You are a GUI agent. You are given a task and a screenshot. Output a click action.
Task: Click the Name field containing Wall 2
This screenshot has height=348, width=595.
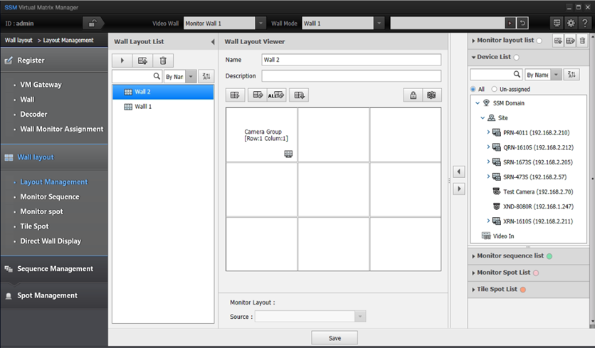point(352,60)
